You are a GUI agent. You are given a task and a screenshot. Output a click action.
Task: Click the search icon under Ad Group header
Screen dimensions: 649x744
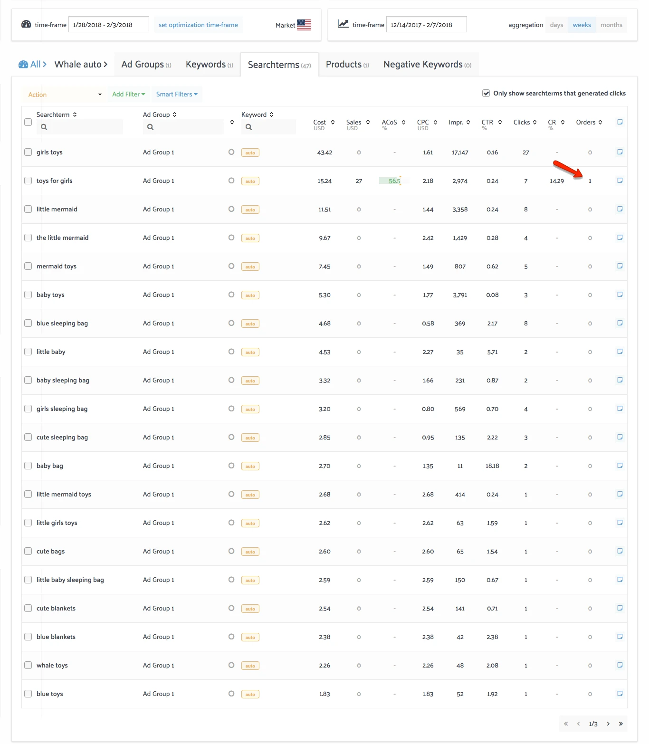tap(150, 127)
